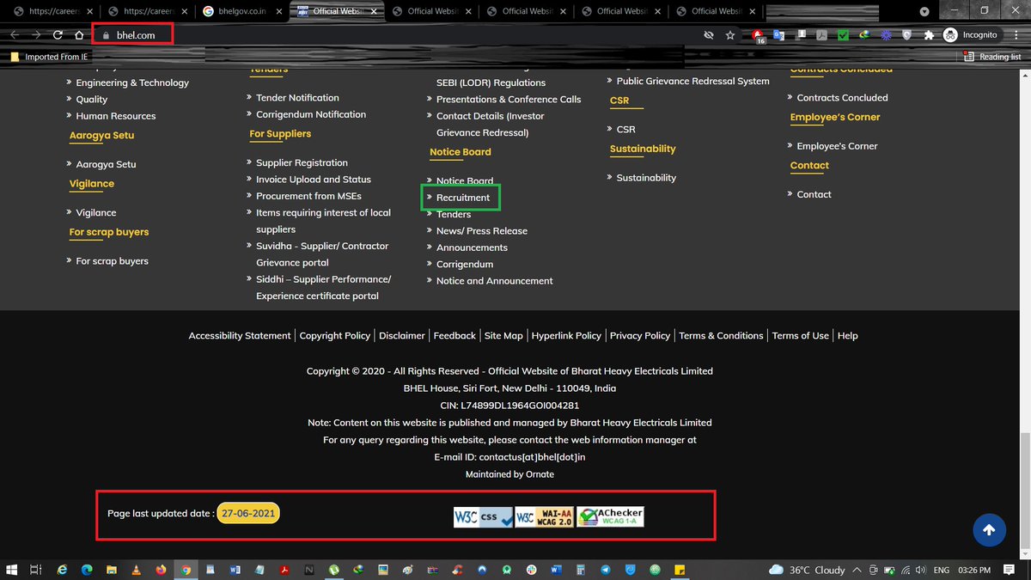The image size is (1031, 580).
Task: Click the 36°C Cloudy weather widget
Action: [807, 570]
